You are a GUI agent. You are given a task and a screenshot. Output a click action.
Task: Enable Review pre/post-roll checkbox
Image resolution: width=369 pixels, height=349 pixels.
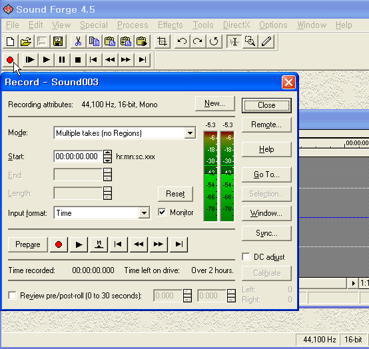tap(12, 295)
